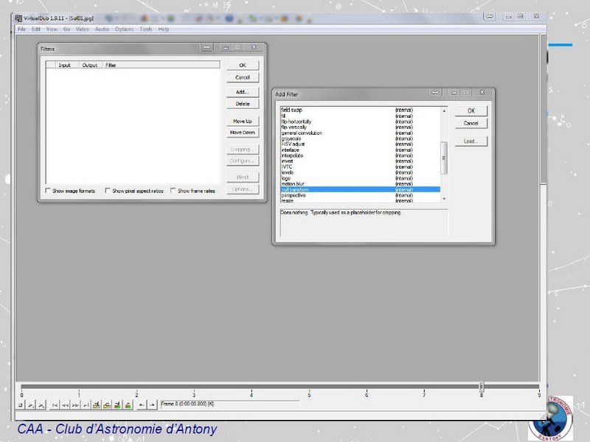Click the Play output icon
The width and height of the screenshot is (590, 442).
(41, 404)
